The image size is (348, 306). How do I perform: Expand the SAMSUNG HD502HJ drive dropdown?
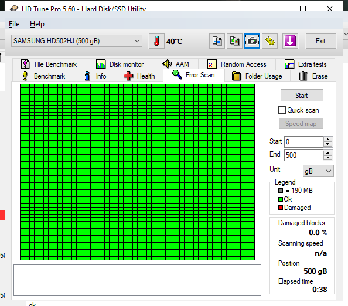[77, 41]
